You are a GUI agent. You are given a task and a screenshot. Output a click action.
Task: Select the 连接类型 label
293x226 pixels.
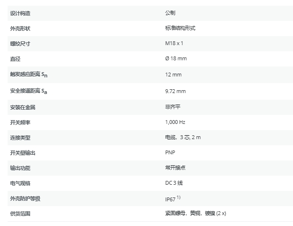coord(20,137)
